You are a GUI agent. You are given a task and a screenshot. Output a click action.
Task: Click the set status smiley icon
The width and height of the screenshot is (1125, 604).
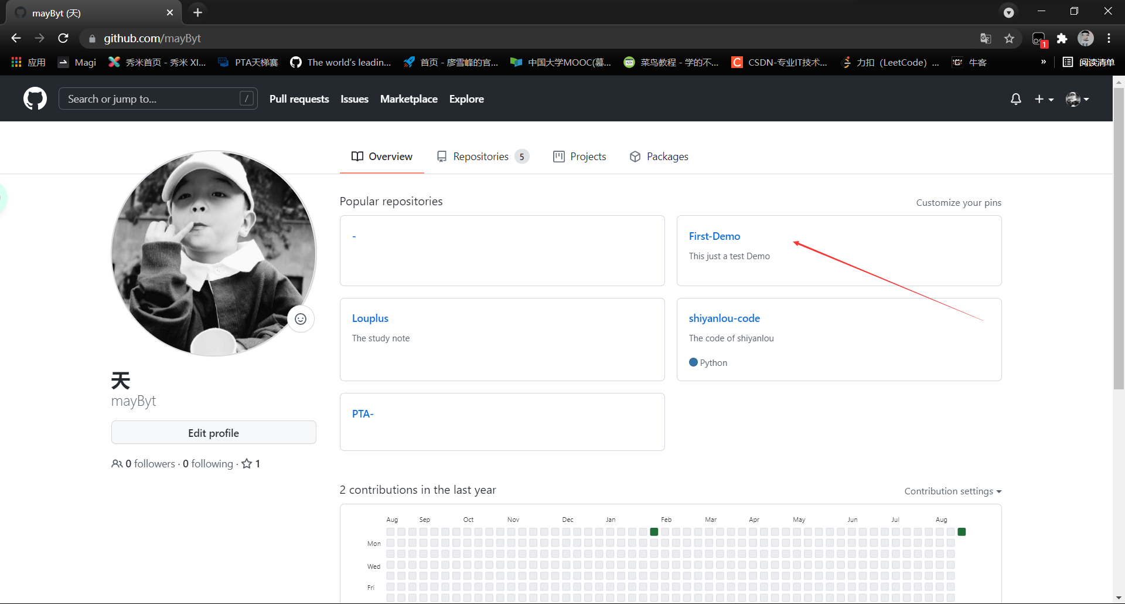(301, 318)
